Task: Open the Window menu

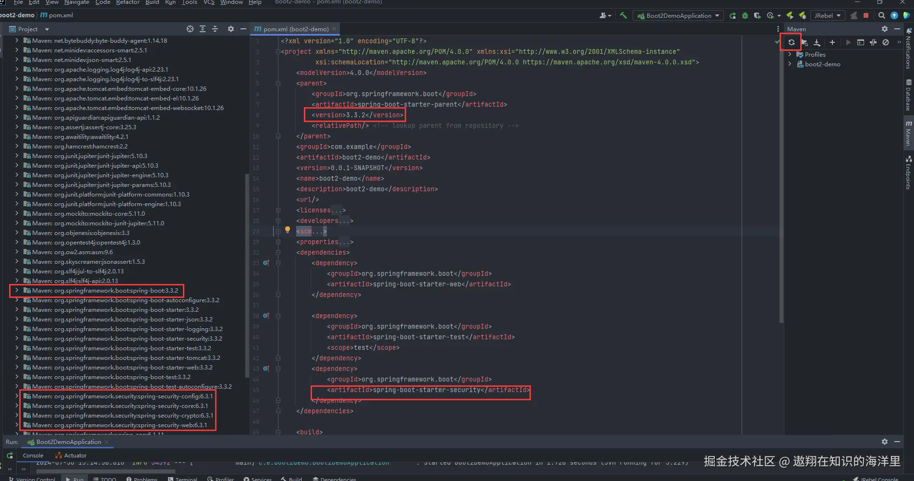Action: tap(231, 2)
